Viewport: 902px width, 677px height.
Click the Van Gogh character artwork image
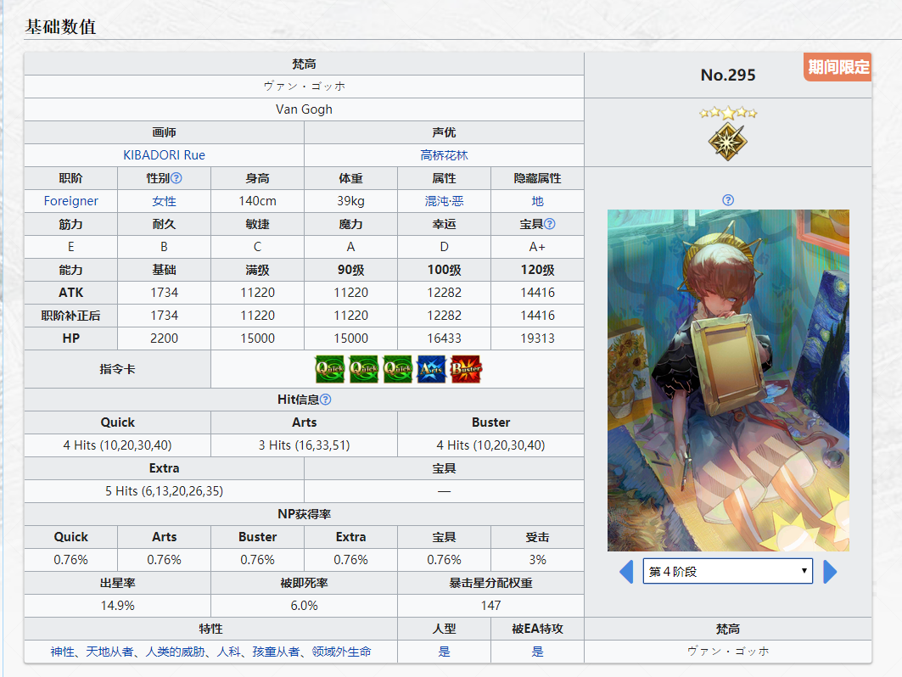coord(728,380)
